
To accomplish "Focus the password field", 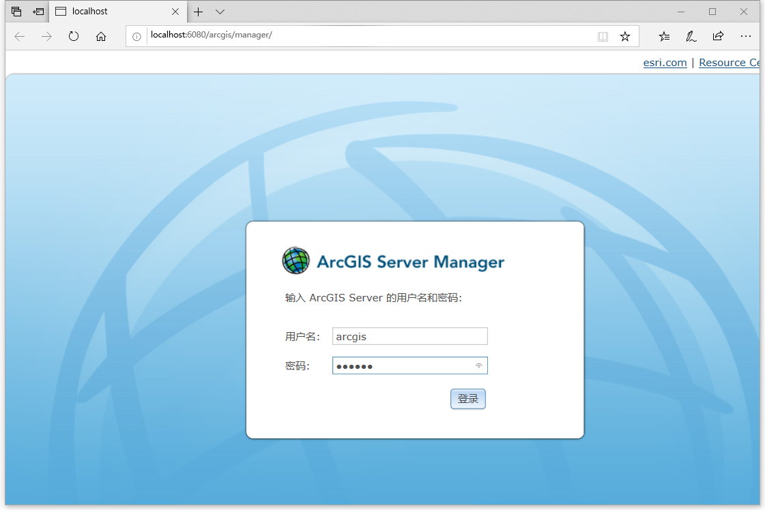I will (x=410, y=365).
